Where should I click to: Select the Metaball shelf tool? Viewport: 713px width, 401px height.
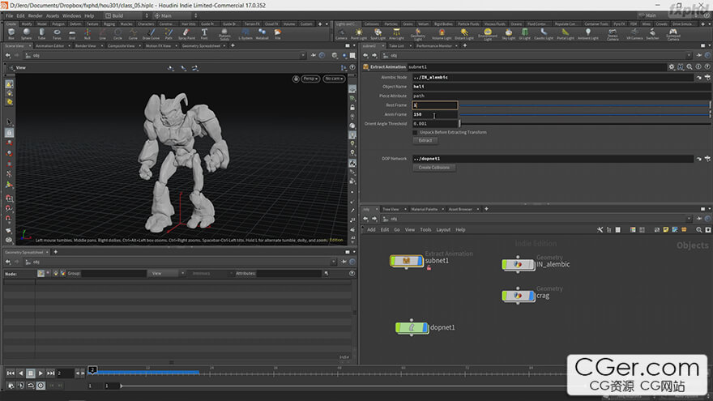click(x=262, y=34)
